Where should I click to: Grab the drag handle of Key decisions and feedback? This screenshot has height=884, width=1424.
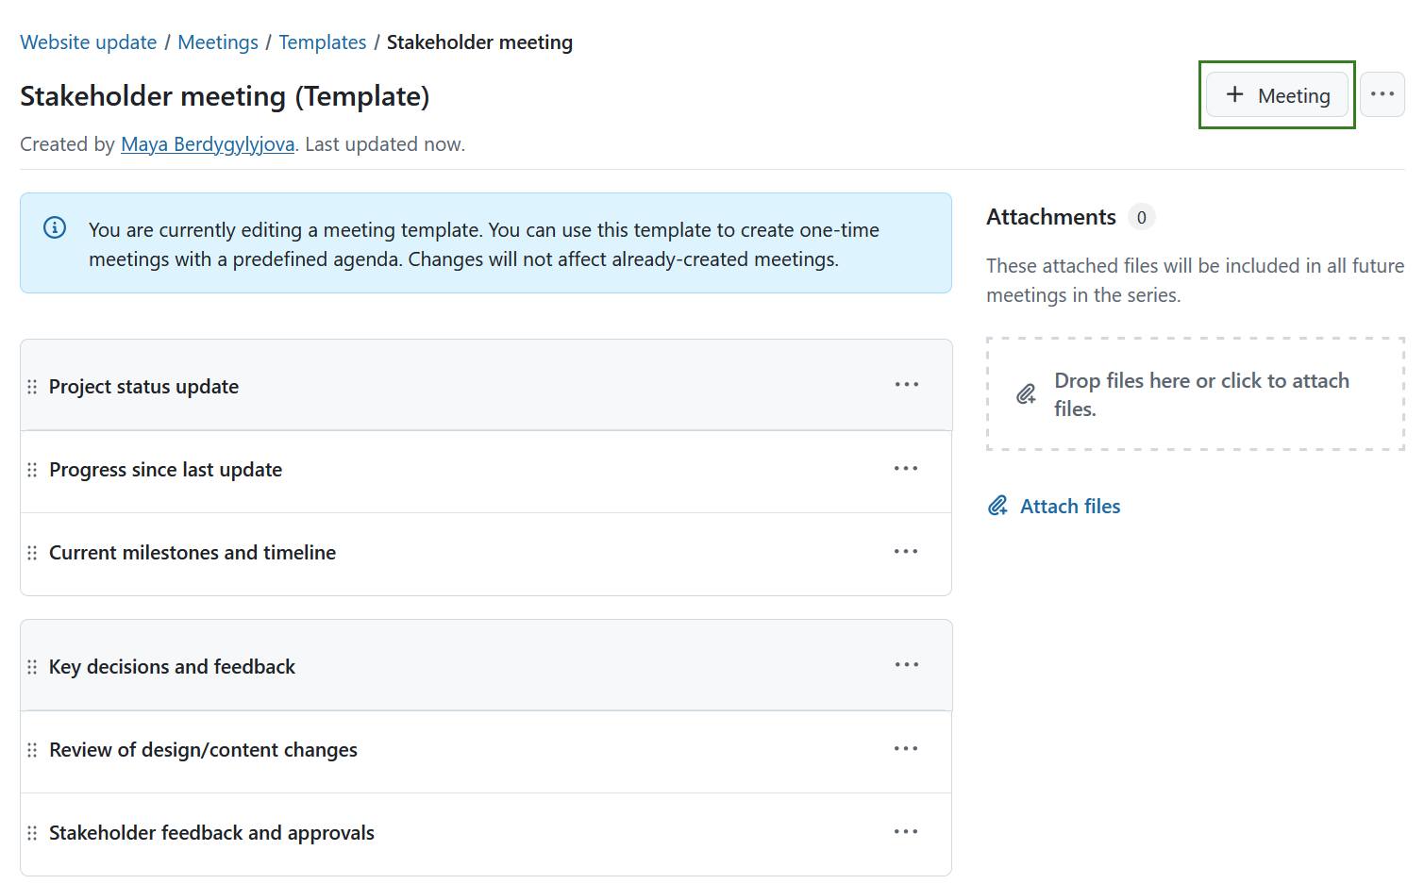32,665
